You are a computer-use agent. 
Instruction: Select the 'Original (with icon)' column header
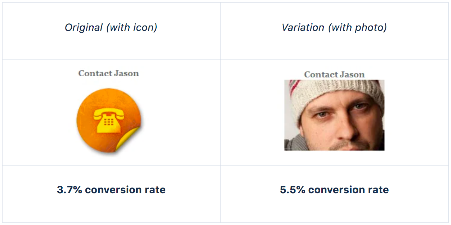coord(111,28)
